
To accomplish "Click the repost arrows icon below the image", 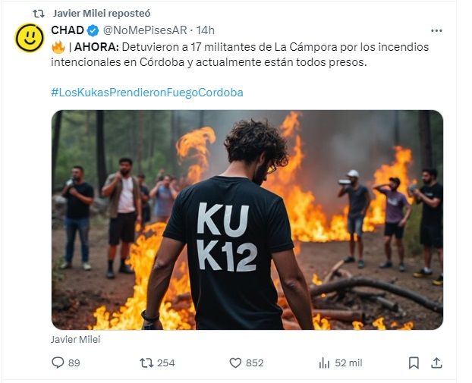I will tap(146, 363).
